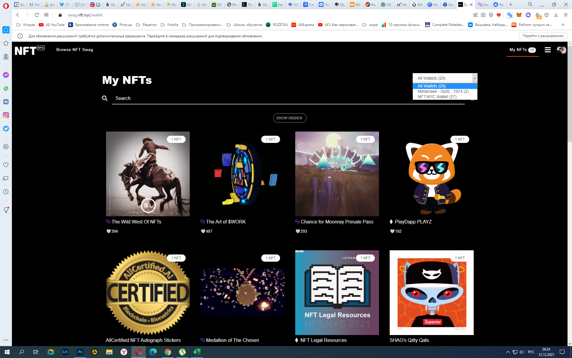Image resolution: width=572 pixels, height=358 pixels.
Task: Expand the hidden bookmarks overflow chevron
Action: tap(563, 25)
